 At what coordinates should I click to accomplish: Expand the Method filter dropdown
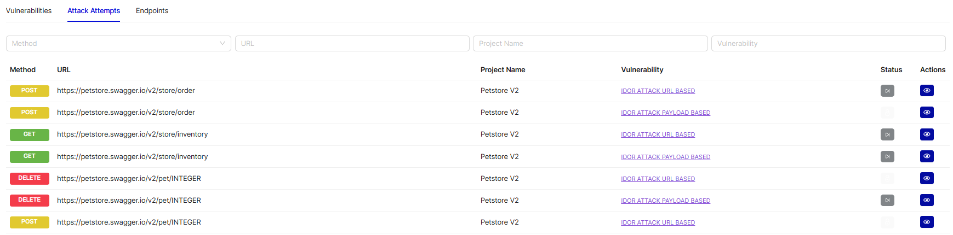[x=118, y=44]
